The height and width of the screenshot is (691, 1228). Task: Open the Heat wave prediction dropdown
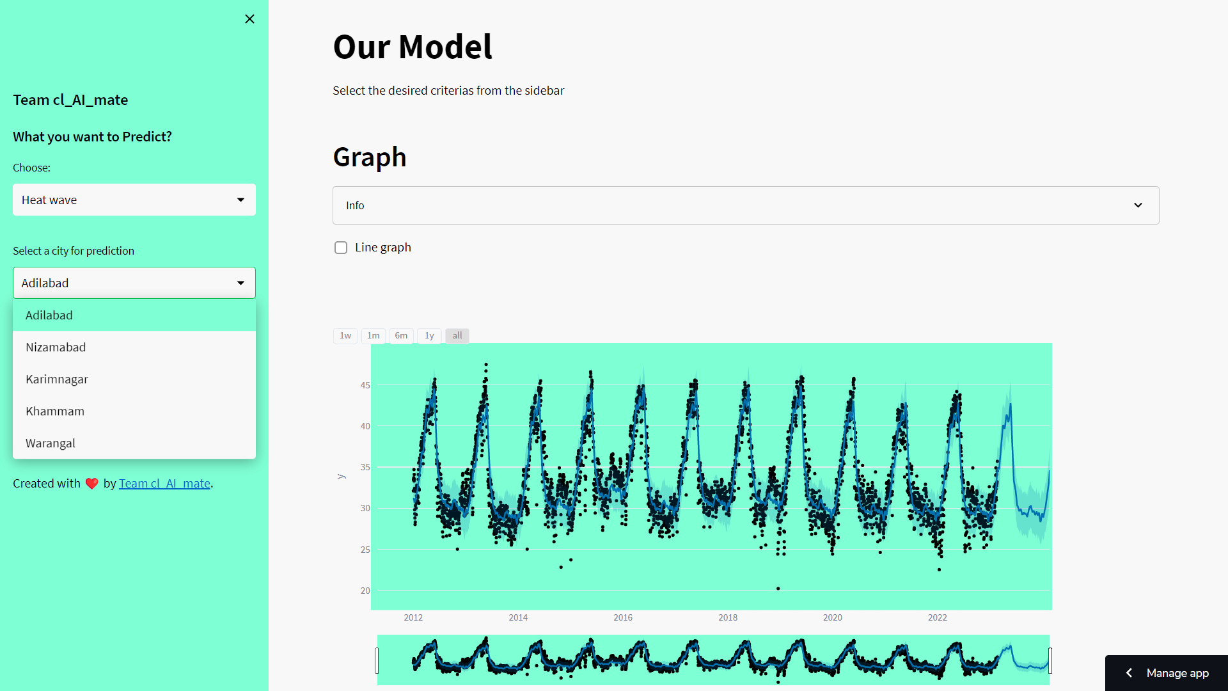(134, 200)
